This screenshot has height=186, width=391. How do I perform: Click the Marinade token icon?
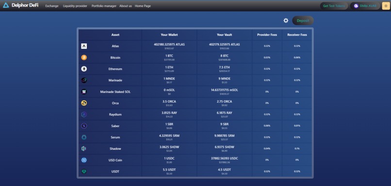[84, 80]
